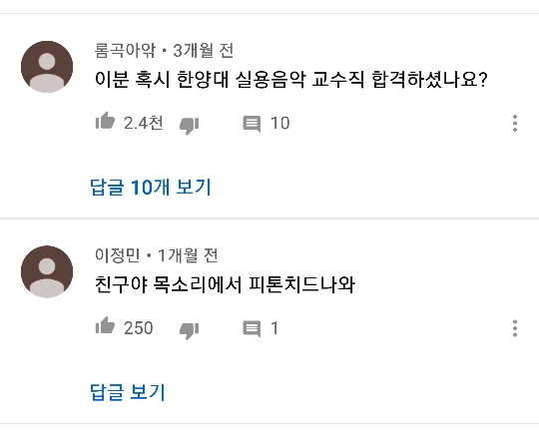Open 이정민's profile avatar
Viewport: 539px width, 441px height.
[x=47, y=271]
